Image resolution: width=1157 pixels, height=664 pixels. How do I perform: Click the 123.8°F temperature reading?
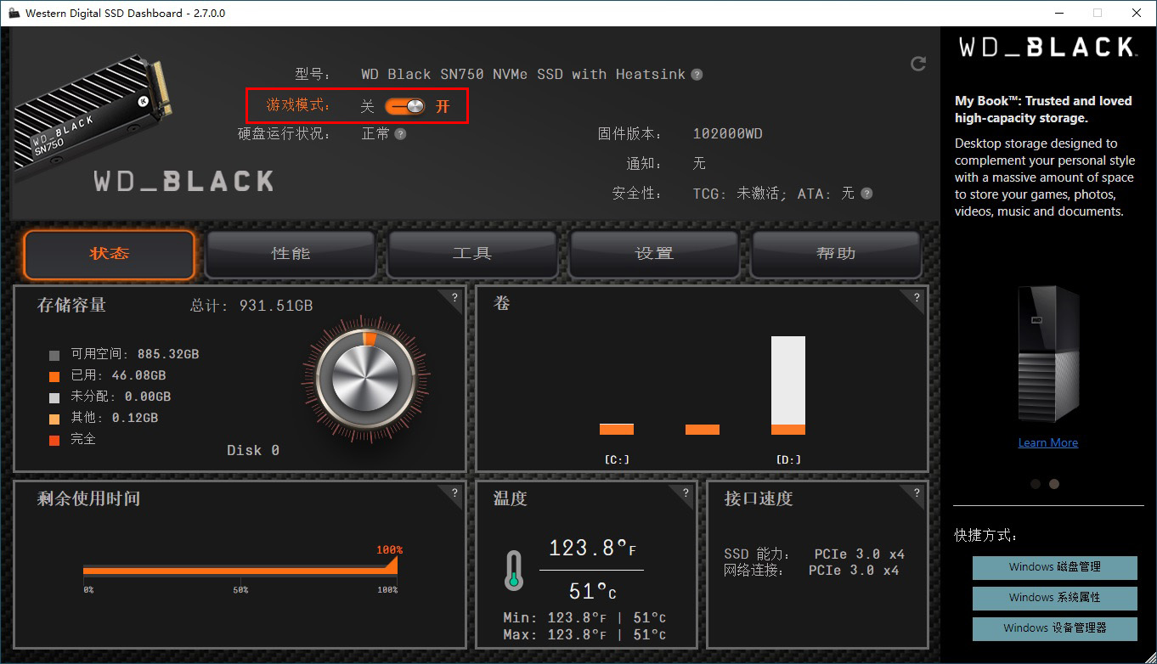coord(592,548)
